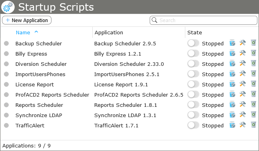Viewport: 259px width, 151px height.
Task: Select the License Report status dot
Action: point(6,84)
